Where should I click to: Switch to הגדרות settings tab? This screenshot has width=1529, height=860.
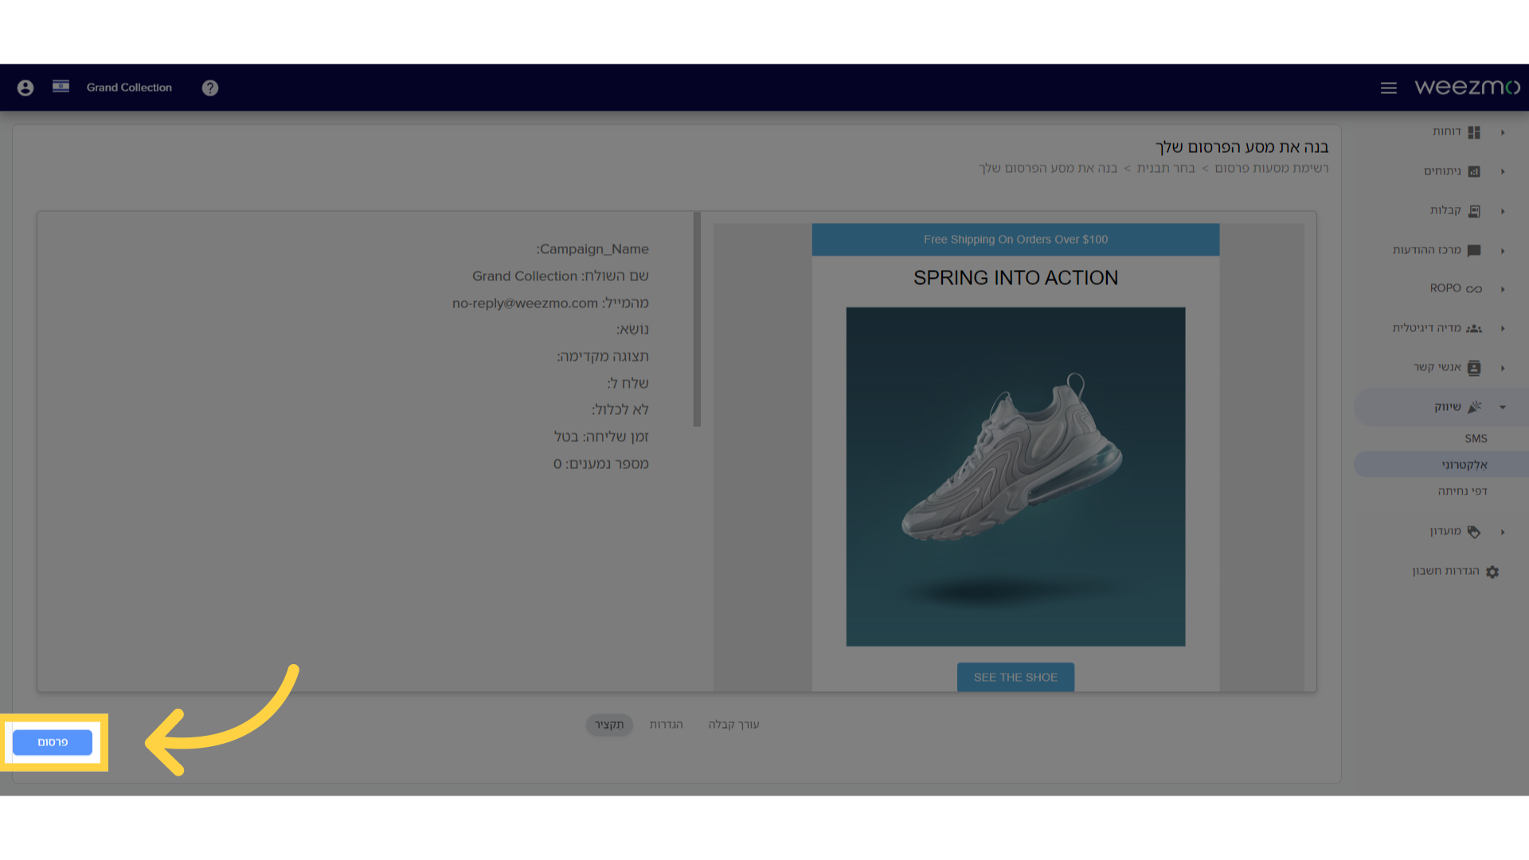666,725
